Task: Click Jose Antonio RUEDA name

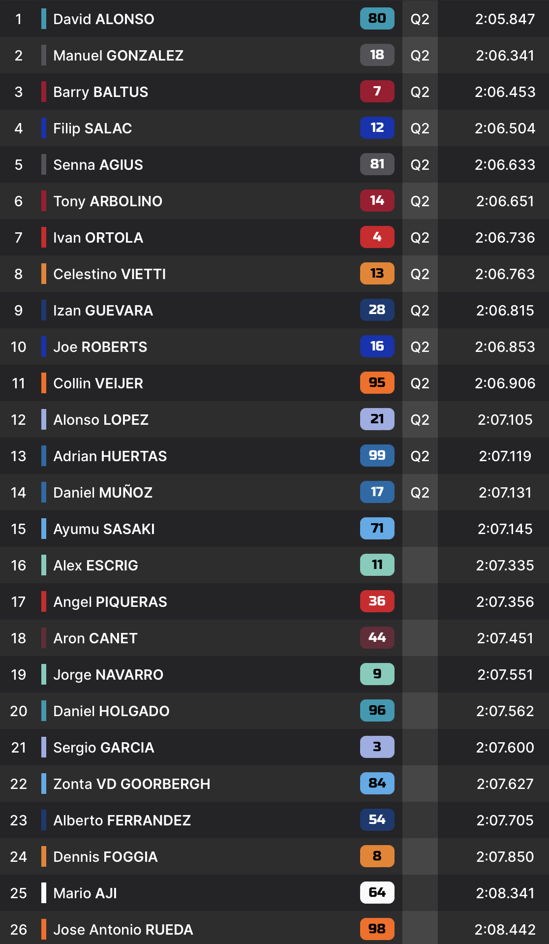Action: click(123, 930)
